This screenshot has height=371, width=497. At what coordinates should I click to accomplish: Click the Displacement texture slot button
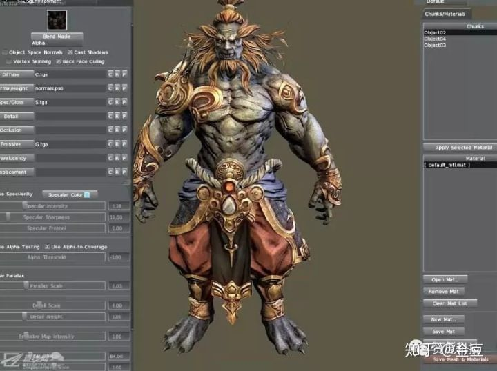pos(17,172)
